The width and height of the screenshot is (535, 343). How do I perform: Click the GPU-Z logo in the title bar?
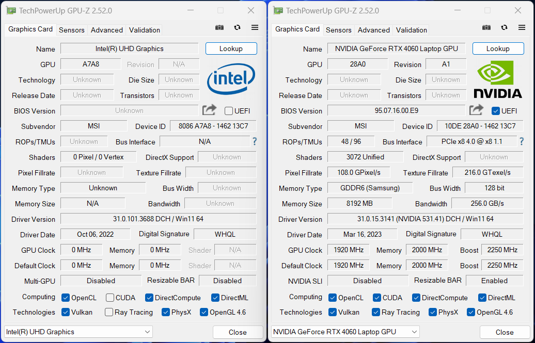[11, 10]
